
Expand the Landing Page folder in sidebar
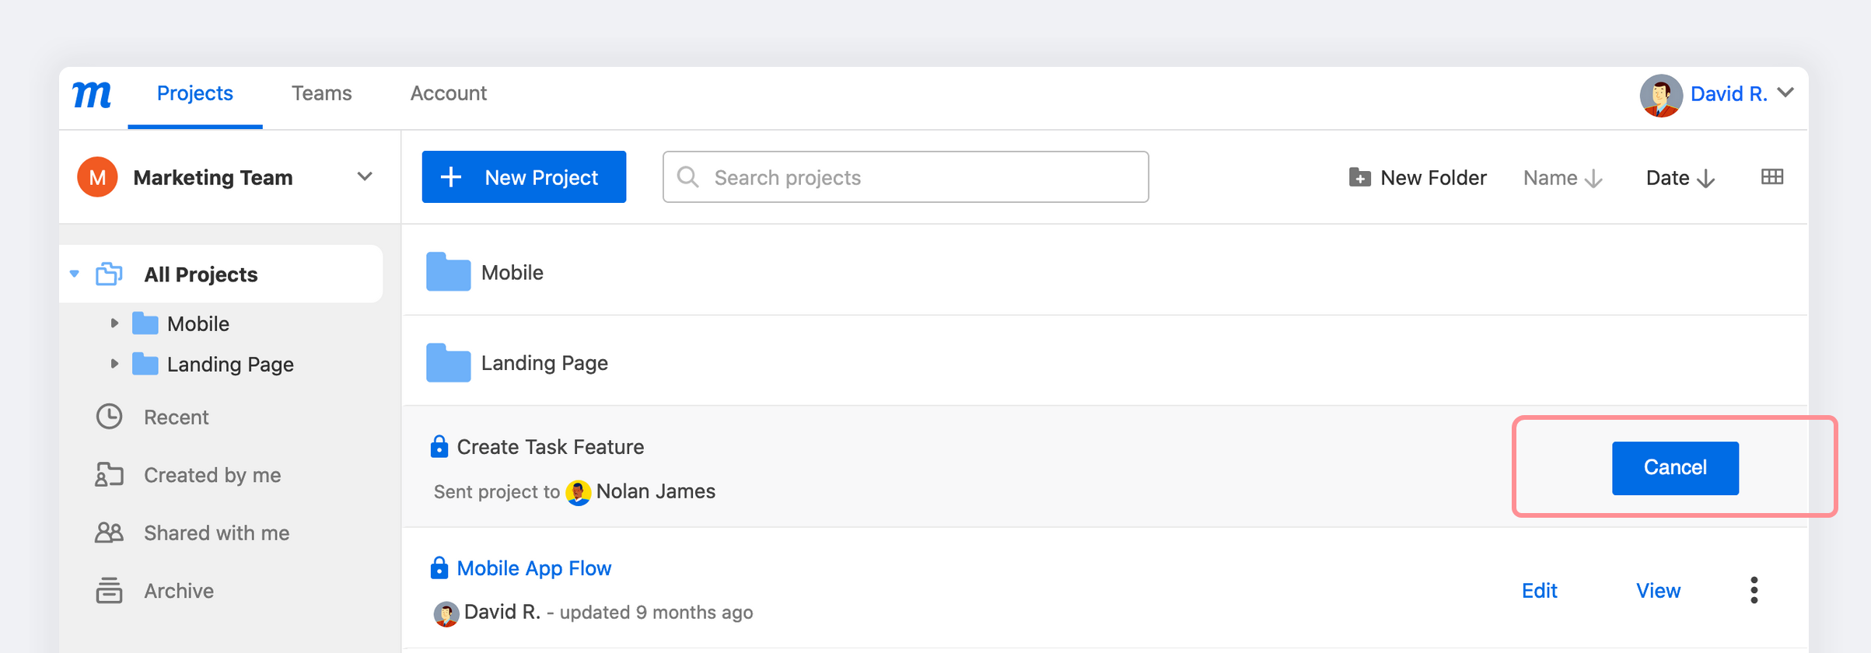click(x=114, y=364)
